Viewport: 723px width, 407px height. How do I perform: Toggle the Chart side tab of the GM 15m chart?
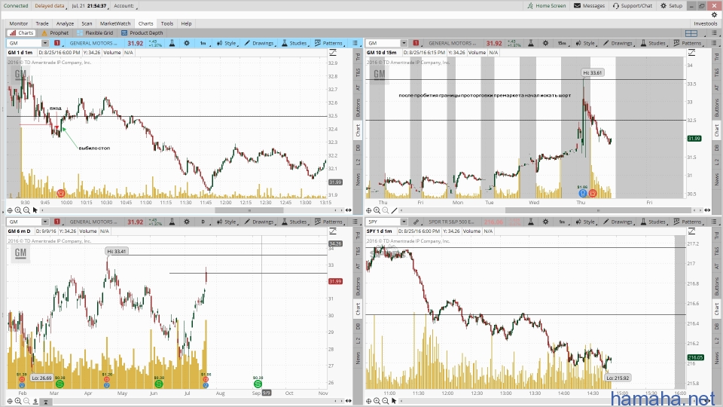point(716,130)
